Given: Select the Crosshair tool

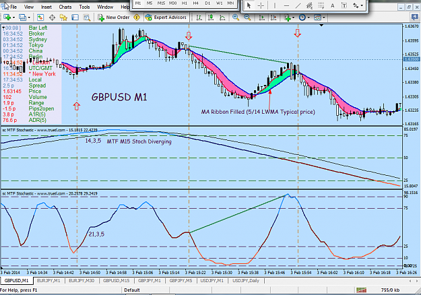Looking at the screenshot, I should click(261, 5).
